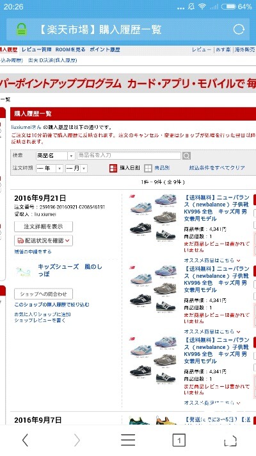This screenshot has height=456, width=256.
Task: Tap the green padlock security icon
Action: (x=22, y=30)
